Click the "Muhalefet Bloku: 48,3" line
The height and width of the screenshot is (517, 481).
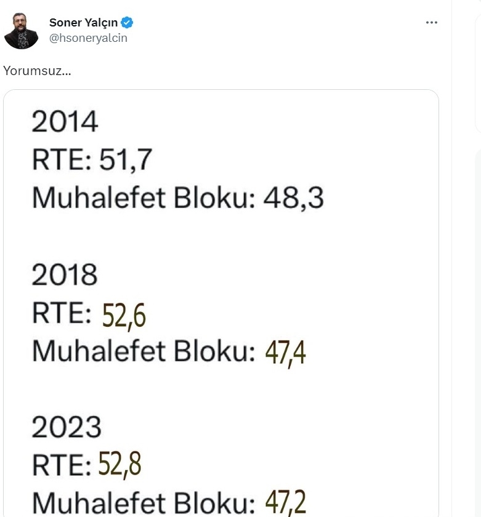(178, 198)
